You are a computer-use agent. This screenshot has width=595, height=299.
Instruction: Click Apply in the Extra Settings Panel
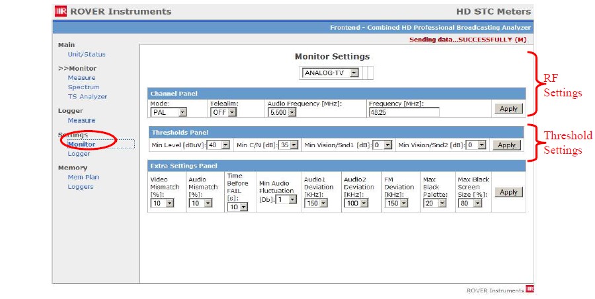[508, 192]
